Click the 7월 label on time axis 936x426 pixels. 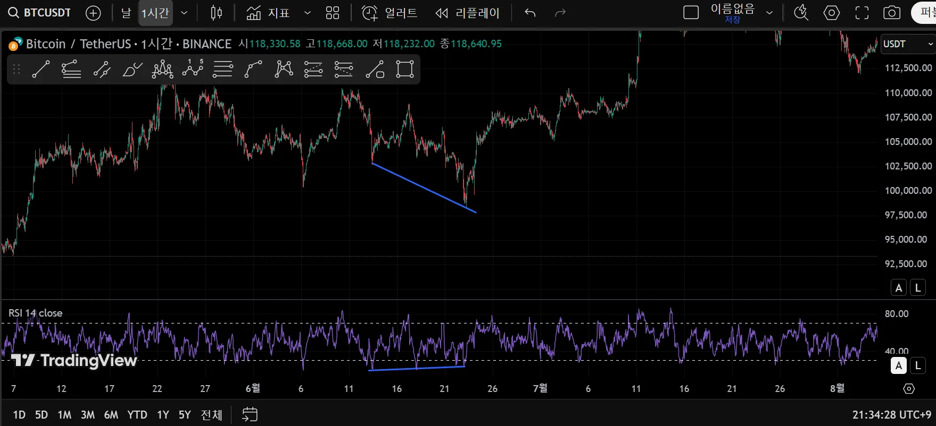pos(540,388)
